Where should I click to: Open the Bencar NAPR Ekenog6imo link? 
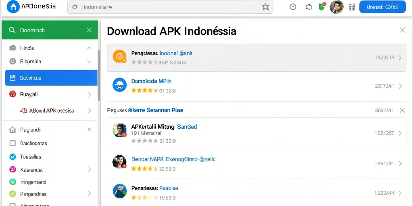(x=173, y=159)
